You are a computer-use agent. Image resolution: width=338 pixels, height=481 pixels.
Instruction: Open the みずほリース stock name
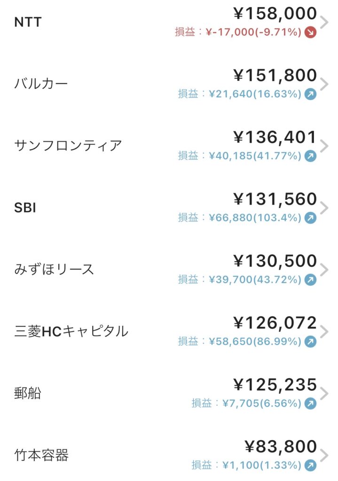point(54,269)
